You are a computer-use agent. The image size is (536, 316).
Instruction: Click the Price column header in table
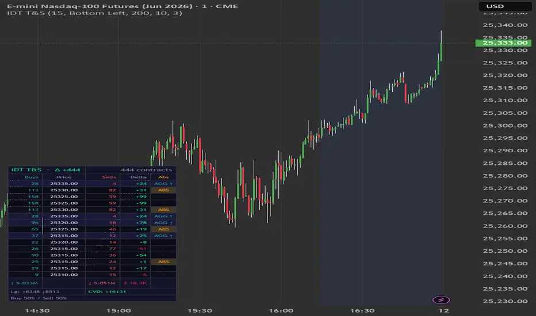(64, 177)
